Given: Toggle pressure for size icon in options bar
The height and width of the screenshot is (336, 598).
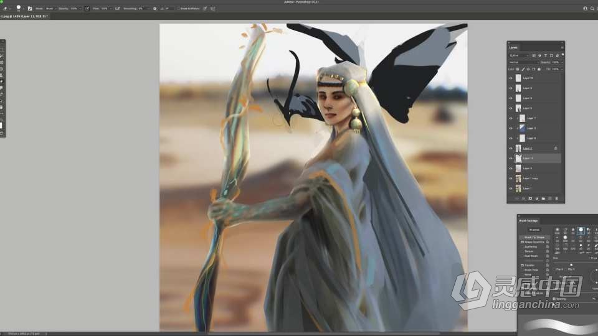Looking at the screenshot, I should pos(205,8).
